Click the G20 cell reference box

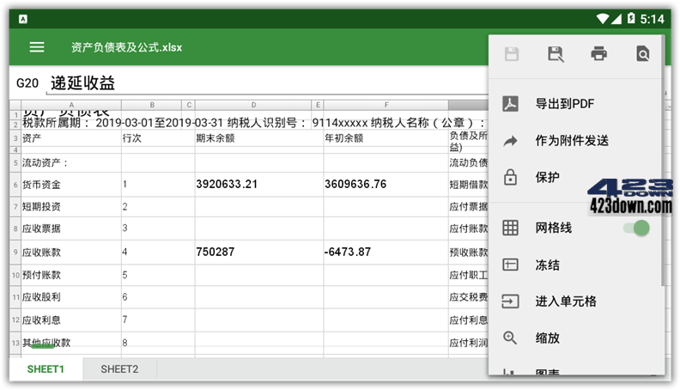click(x=27, y=82)
